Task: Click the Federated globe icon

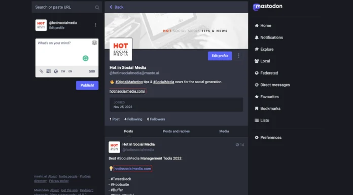Action: coord(257,73)
